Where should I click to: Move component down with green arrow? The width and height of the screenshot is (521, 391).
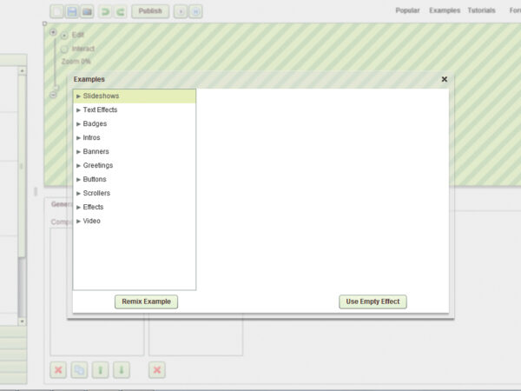[x=122, y=370]
